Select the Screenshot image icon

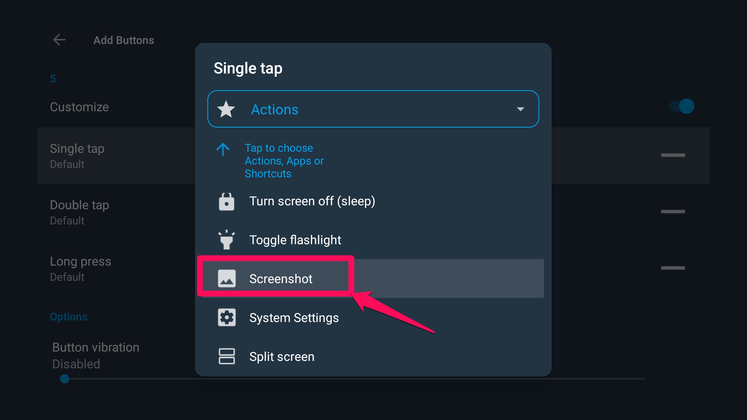226,278
